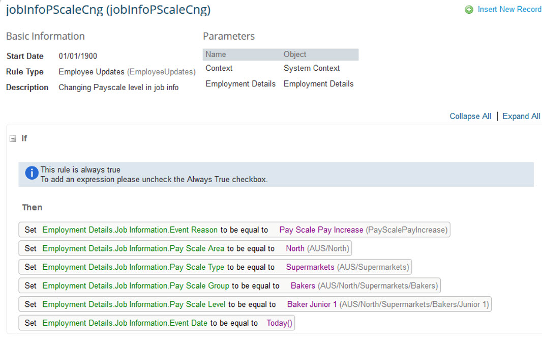Image resolution: width=542 pixels, height=342 pixels.
Task: Click the Start Date value 01/01/1900
Action: [x=78, y=56]
